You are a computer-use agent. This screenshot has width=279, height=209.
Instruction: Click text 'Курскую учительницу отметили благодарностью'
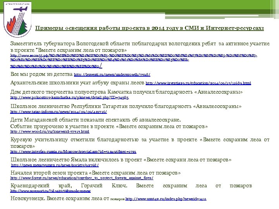[x=74, y=140]
